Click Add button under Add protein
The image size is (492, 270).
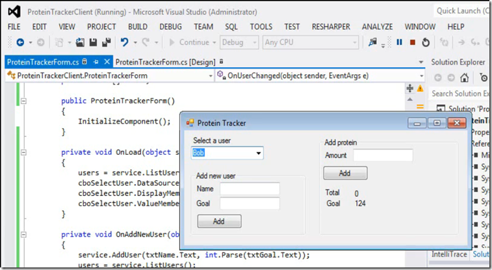click(346, 173)
